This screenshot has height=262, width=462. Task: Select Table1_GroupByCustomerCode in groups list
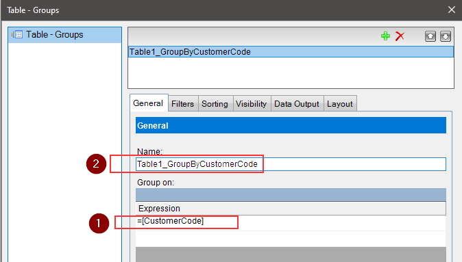point(291,52)
